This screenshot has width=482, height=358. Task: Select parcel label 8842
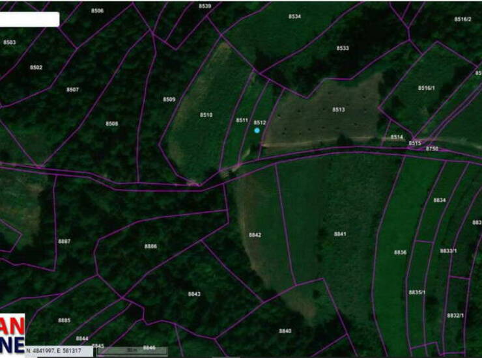(x=255, y=235)
